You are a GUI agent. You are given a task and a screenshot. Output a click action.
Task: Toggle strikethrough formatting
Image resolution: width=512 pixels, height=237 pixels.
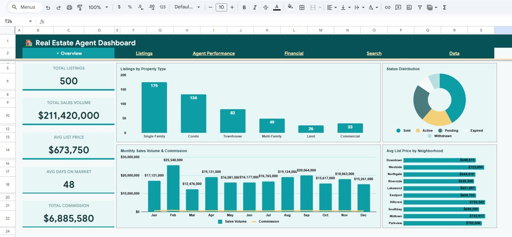click(x=265, y=7)
